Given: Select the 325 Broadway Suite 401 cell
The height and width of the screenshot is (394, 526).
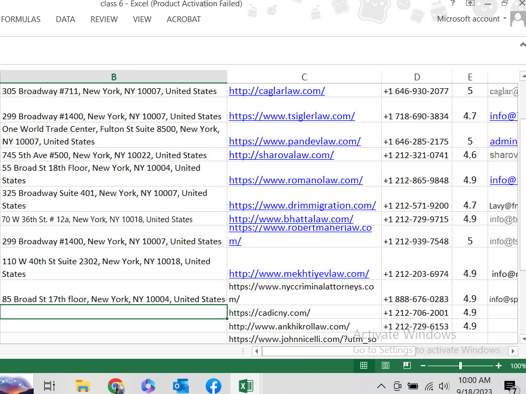Looking at the screenshot, I should point(114,199).
